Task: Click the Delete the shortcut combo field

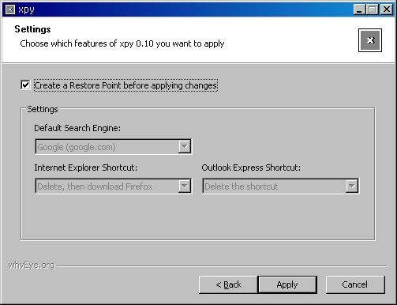Action: click(281, 186)
